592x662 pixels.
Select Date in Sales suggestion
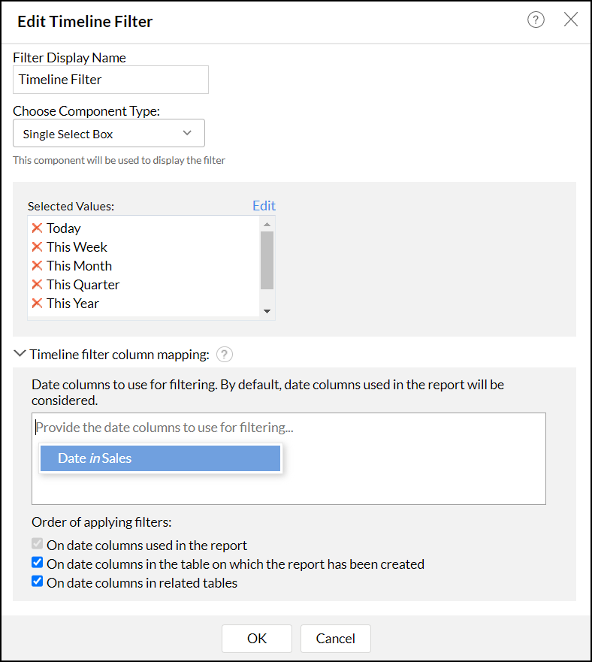(x=160, y=458)
